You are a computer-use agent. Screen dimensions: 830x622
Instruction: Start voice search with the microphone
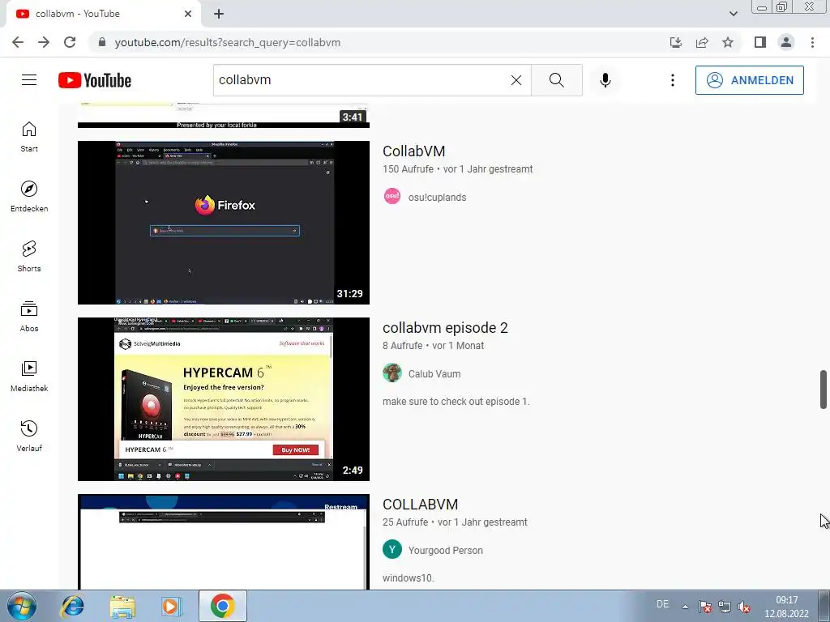coord(605,80)
